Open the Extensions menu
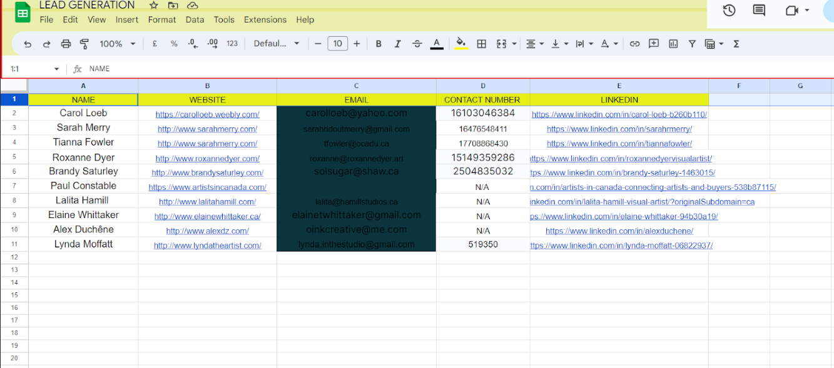 [x=265, y=19]
